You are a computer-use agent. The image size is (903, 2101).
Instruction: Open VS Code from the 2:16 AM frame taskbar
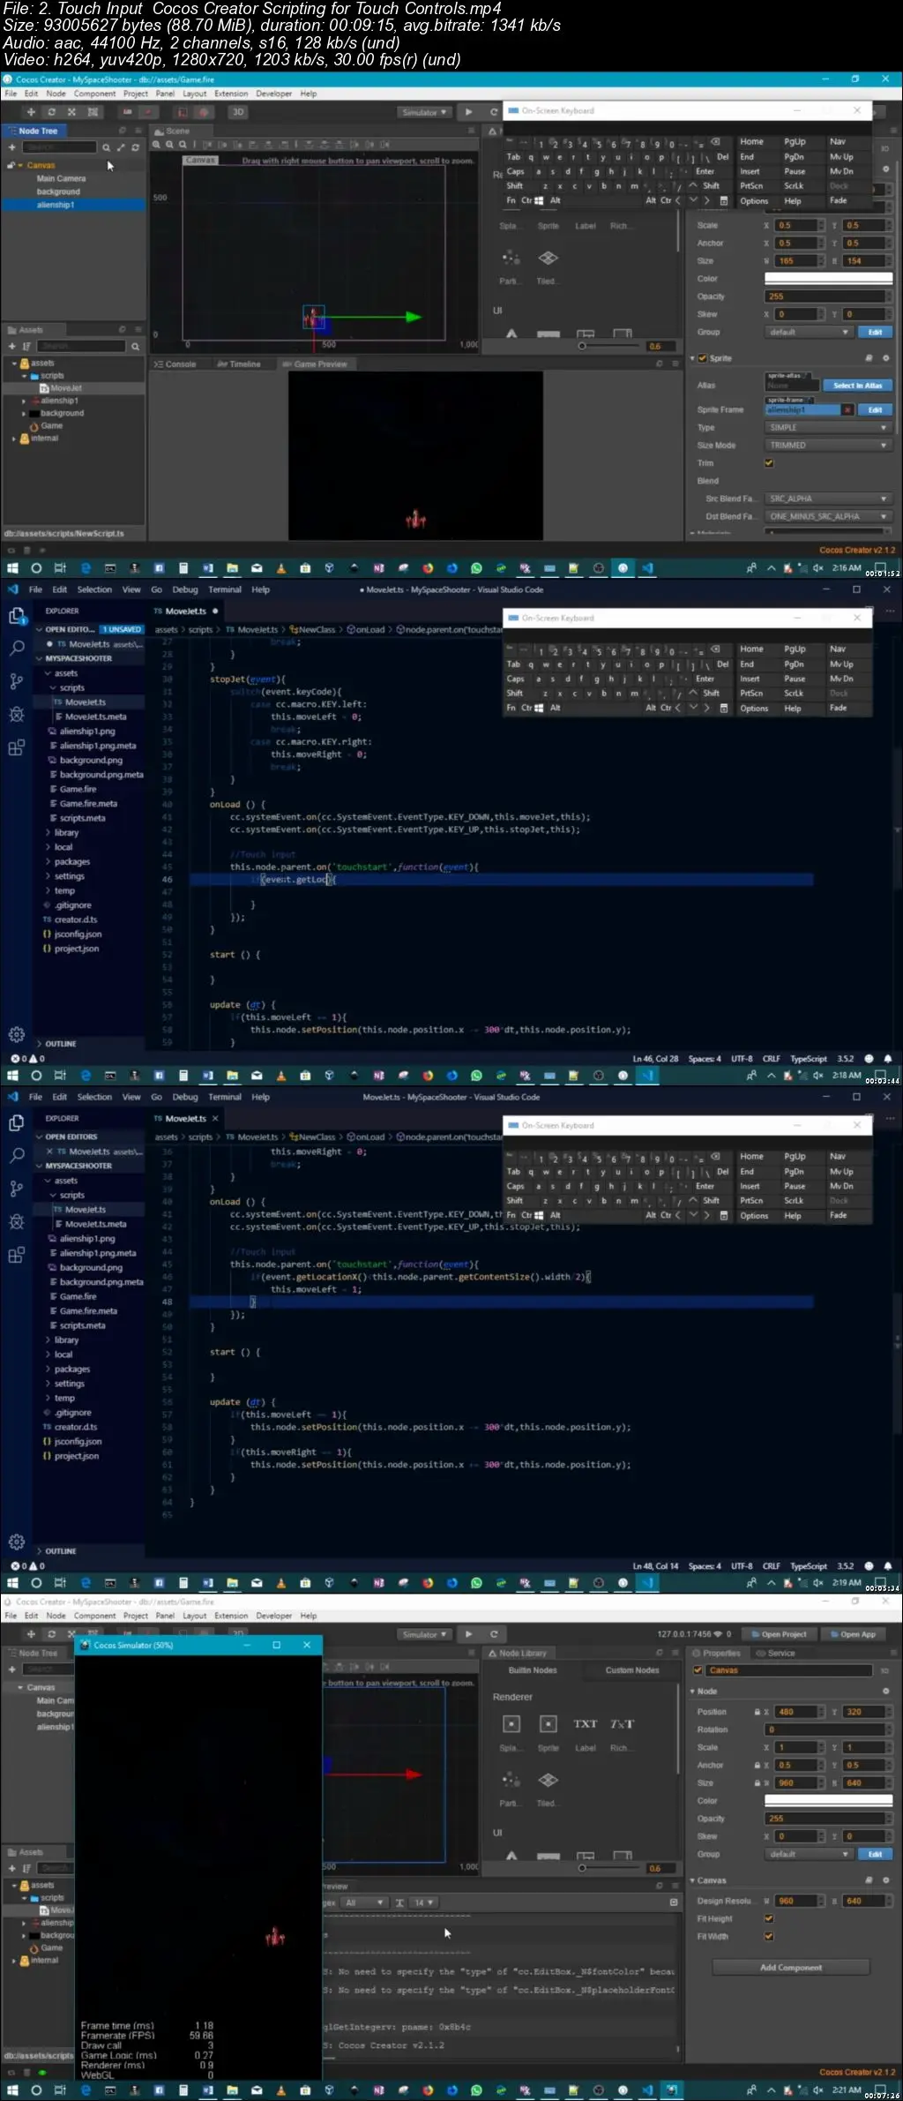(647, 568)
